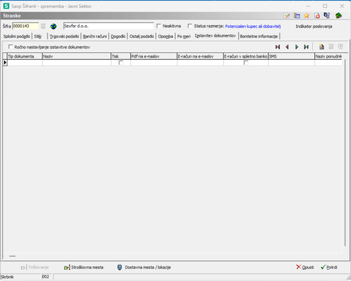Tick E-račun v spletno banko checkbox in row
This screenshot has width=351, height=281.
click(x=246, y=63)
